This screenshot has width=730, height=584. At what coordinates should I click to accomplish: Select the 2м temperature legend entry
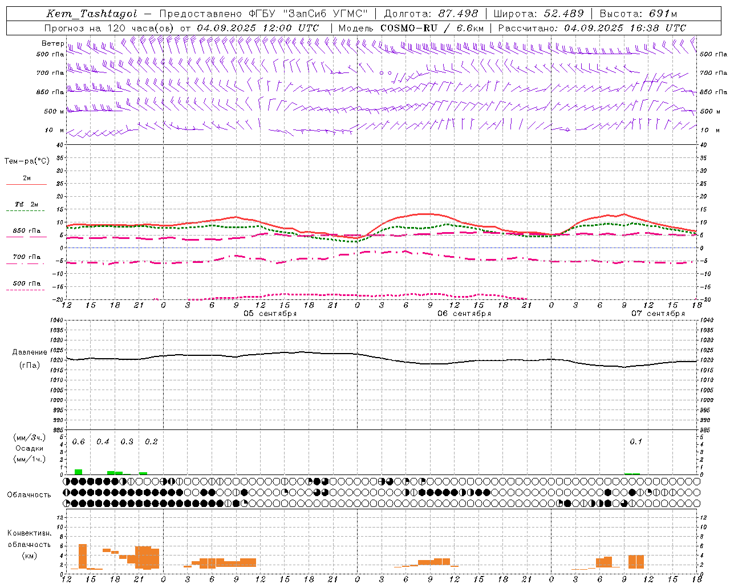[27, 178]
